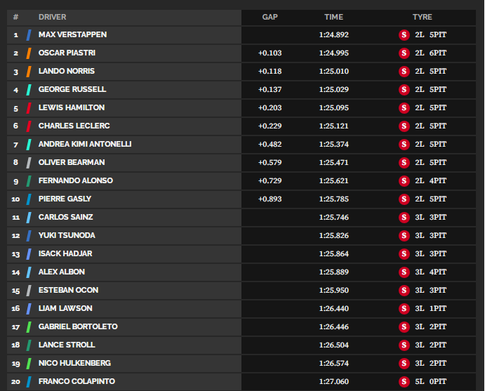Click driver name LANCE STROLL

[x=67, y=345]
